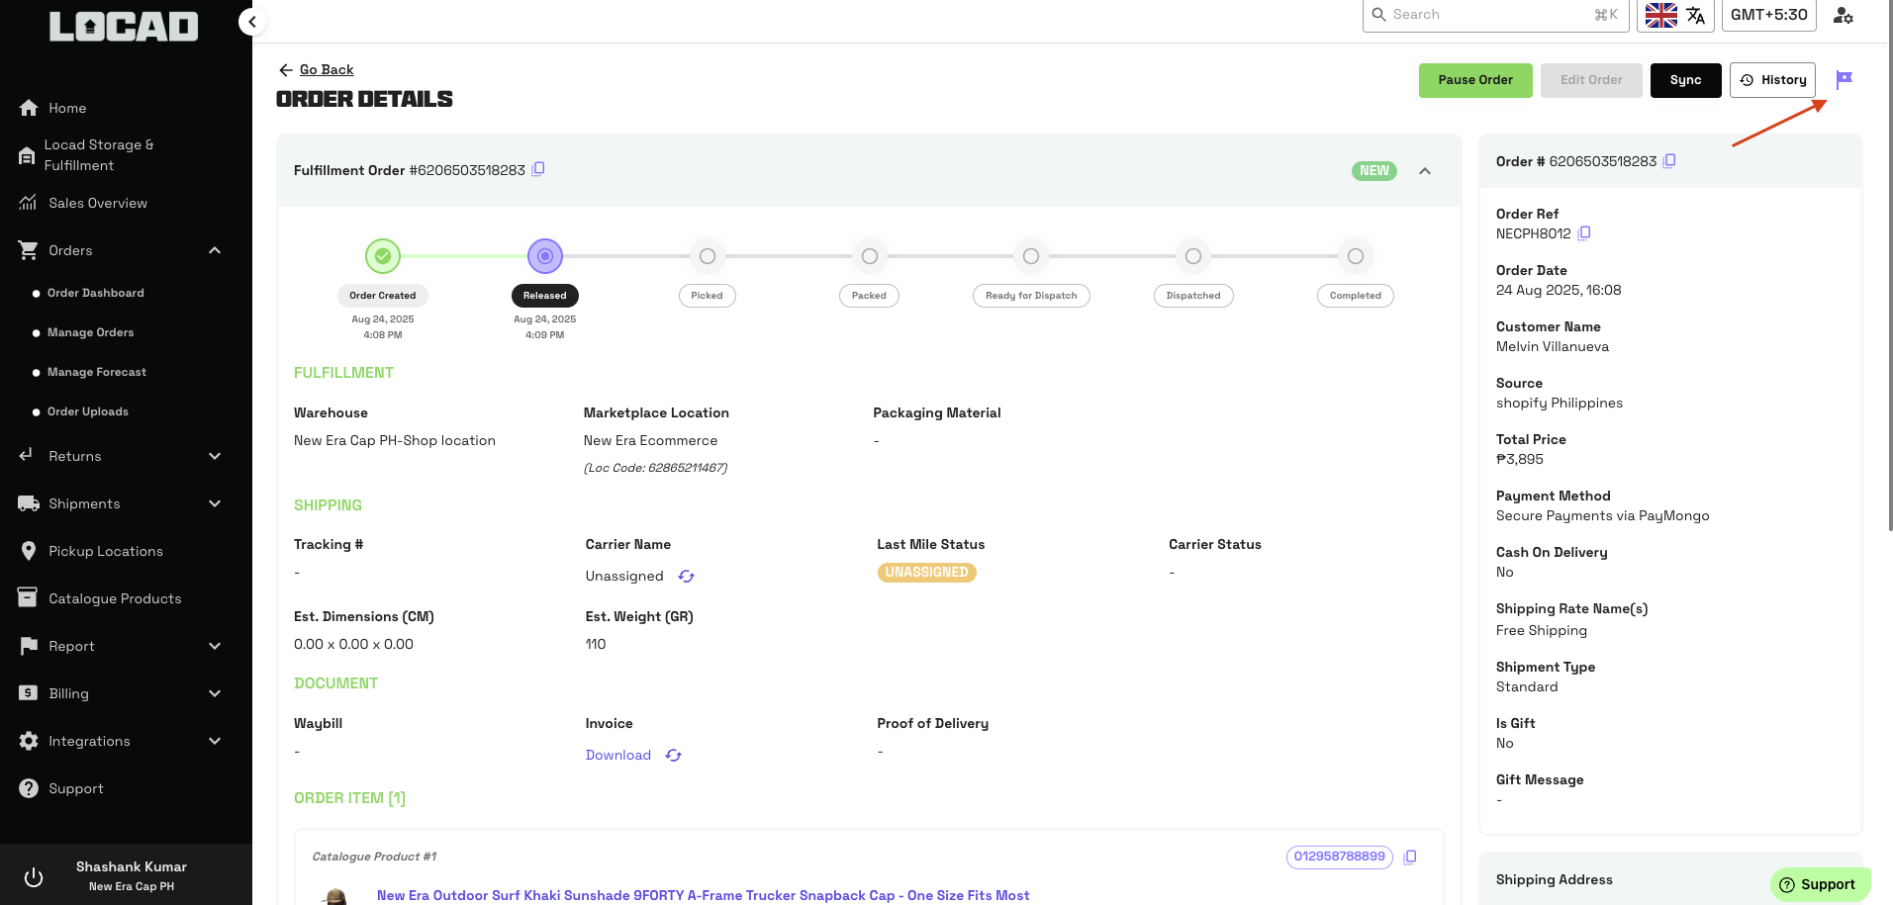Image resolution: width=1893 pixels, height=905 pixels.
Task: Expand the Billing menu
Action: [215, 693]
